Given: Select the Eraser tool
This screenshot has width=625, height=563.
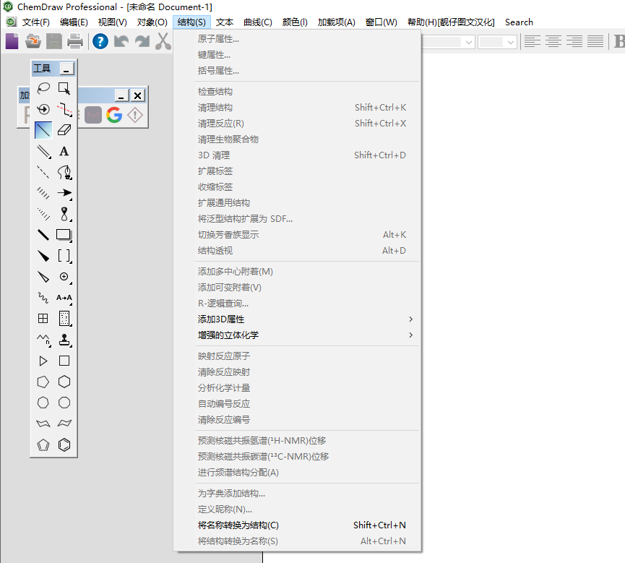Looking at the screenshot, I should (x=64, y=130).
